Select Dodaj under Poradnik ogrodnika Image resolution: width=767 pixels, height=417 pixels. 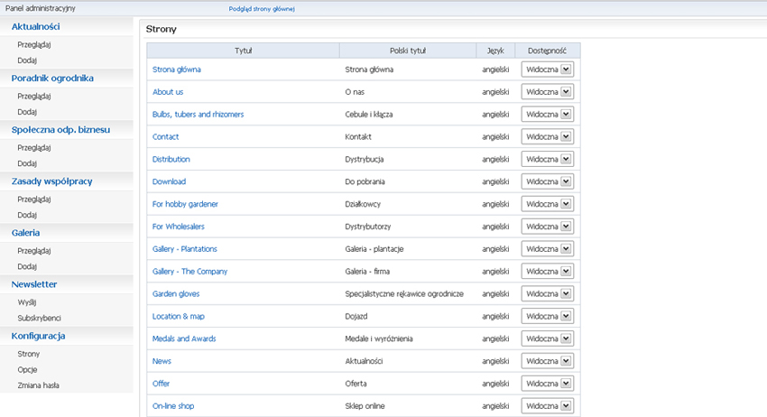(x=27, y=112)
